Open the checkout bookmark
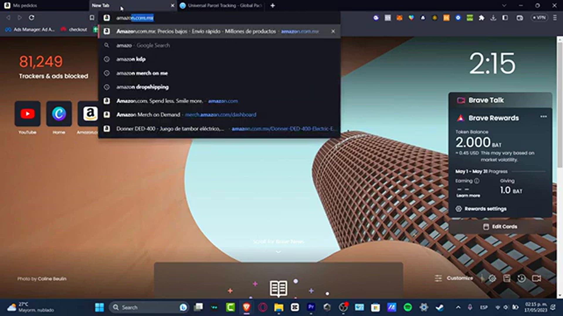This screenshot has width=563, height=316. [74, 30]
